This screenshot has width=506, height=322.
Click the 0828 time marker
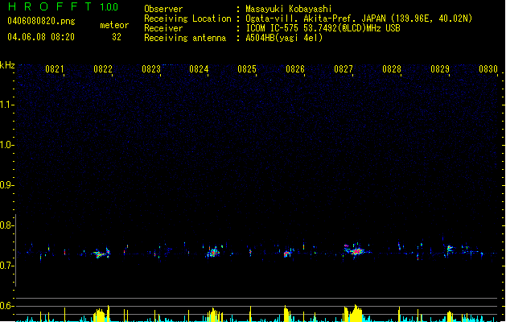coord(392,69)
